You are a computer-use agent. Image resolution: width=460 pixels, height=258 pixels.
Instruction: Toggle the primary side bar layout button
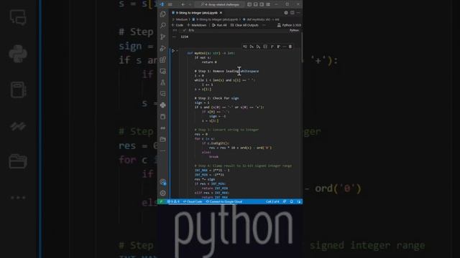[249, 4]
